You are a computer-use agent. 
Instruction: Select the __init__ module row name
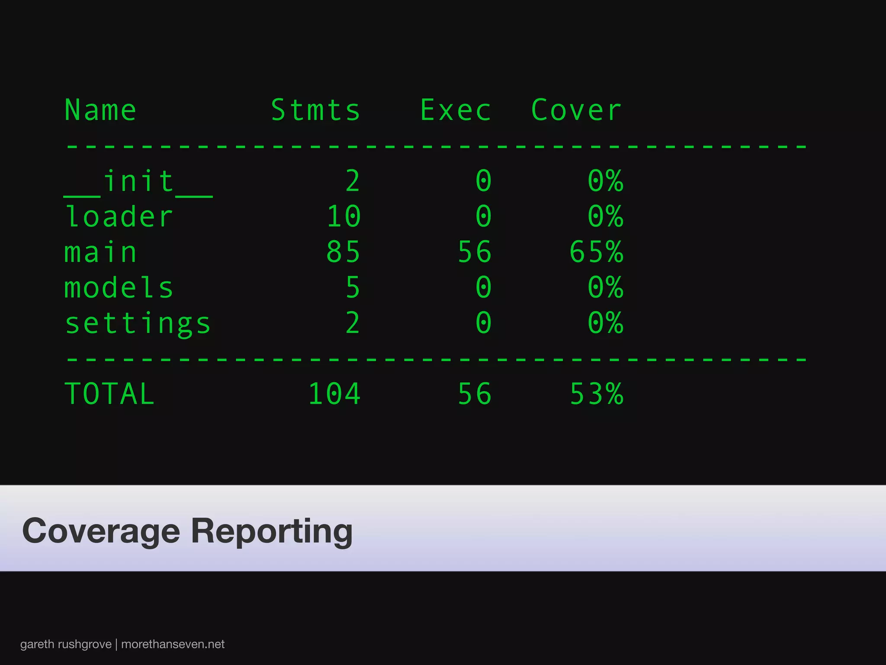click(138, 182)
